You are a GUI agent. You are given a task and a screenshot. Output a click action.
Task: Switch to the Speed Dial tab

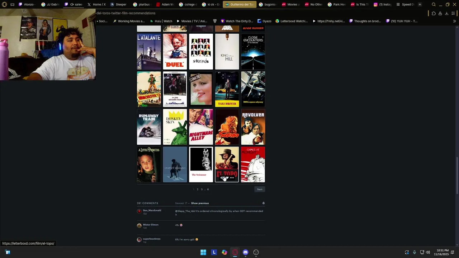(x=405, y=4)
